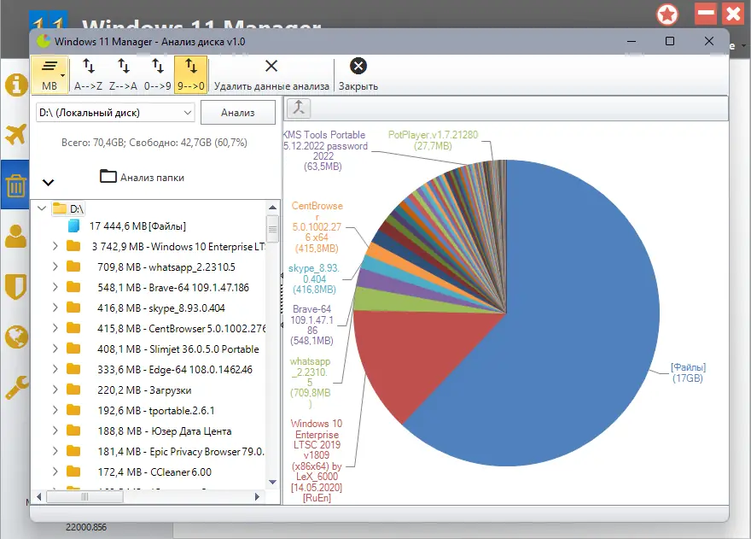Select the Brave-64 109.1.47.186 folder
Viewport: 751px width, 539px height.
coord(173,288)
